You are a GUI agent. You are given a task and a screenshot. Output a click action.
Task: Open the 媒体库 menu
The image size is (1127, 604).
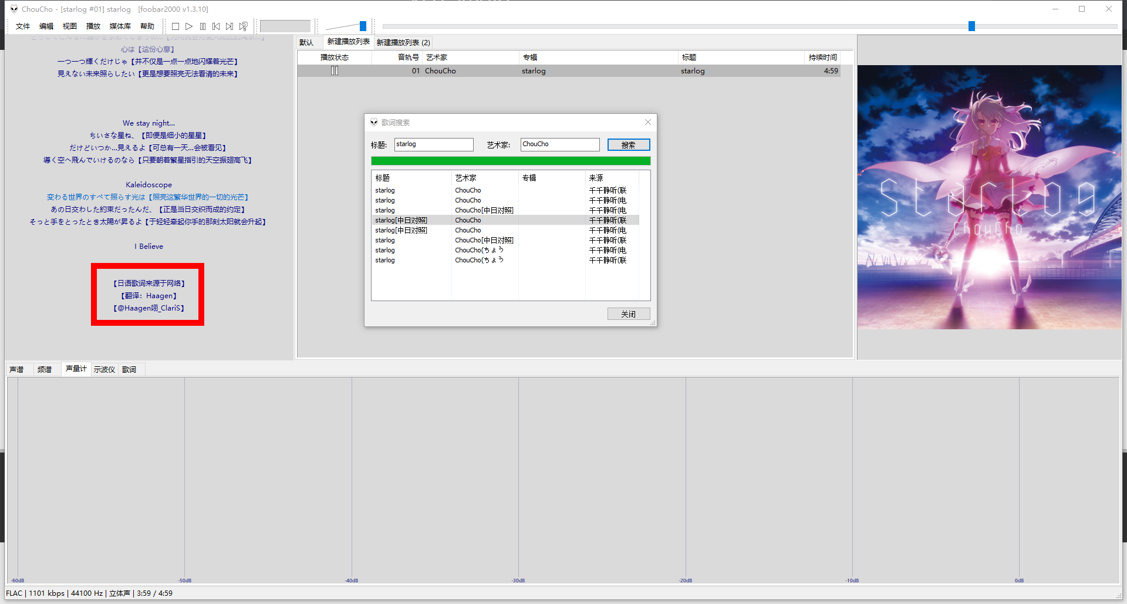coord(120,26)
